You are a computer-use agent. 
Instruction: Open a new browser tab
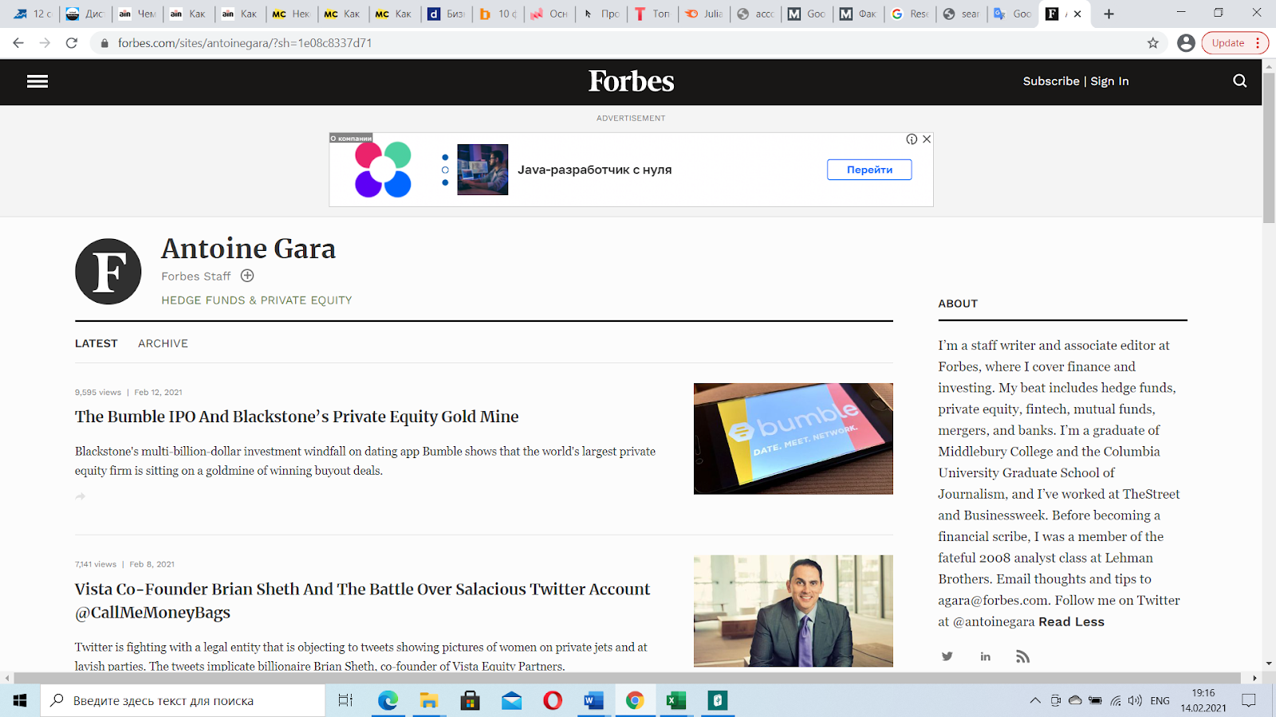pos(1109,14)
